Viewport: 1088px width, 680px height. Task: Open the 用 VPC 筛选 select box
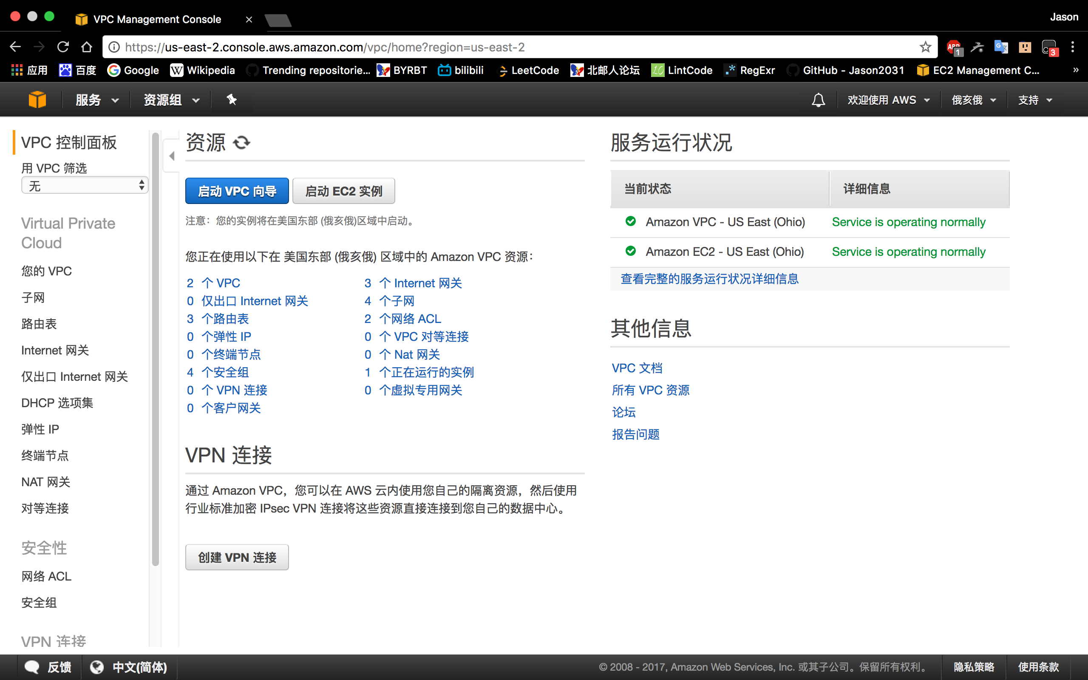click(85, 185)
